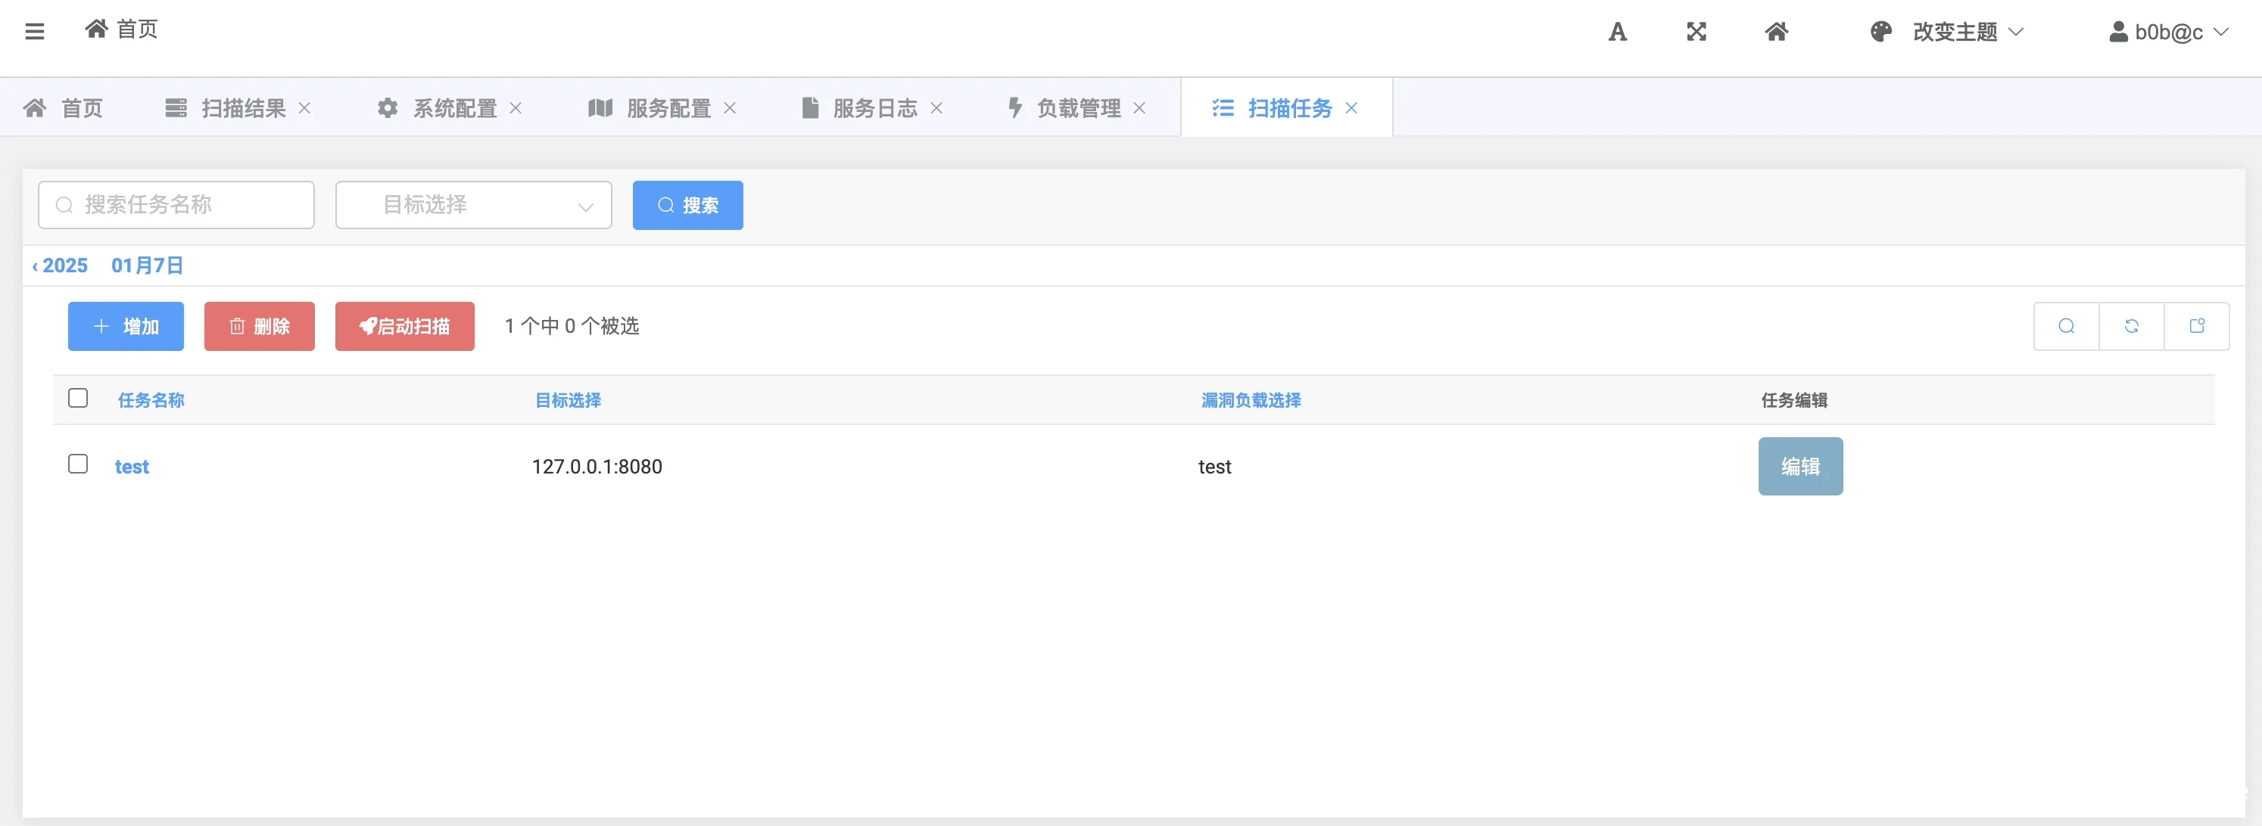Sort by the 任务名称 column header
Viewport: 2262px width, 826px height.
[x=151, y=400]
